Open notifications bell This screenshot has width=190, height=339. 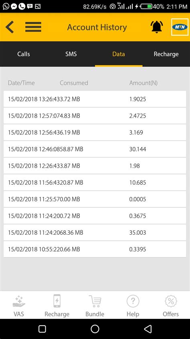click(157, 27)
